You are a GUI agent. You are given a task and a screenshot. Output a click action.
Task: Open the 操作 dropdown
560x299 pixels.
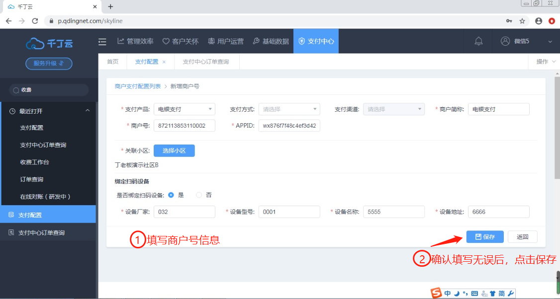(546, 62)
